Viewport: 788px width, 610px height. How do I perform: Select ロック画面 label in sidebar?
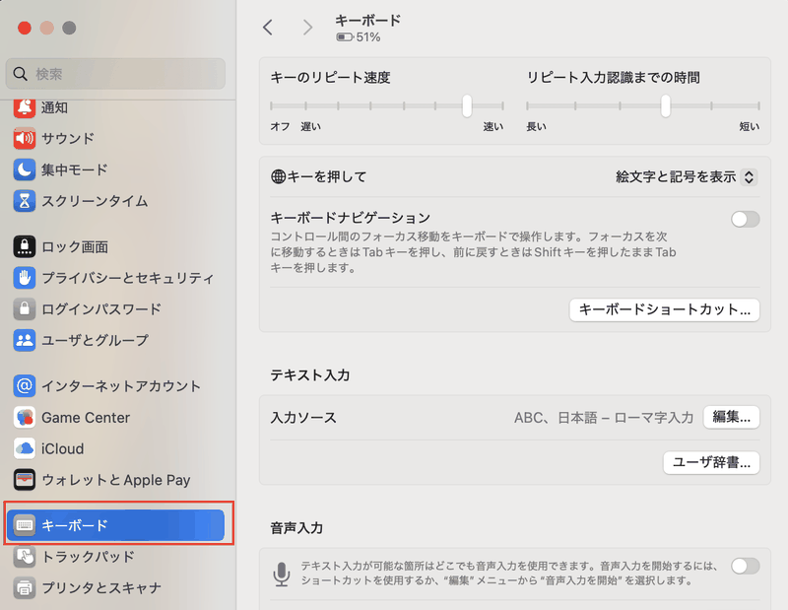click(75, 247)
